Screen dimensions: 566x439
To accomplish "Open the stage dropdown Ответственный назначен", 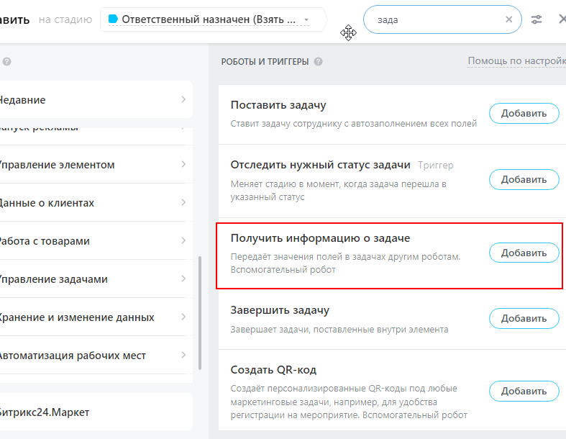I will point(210,19).
